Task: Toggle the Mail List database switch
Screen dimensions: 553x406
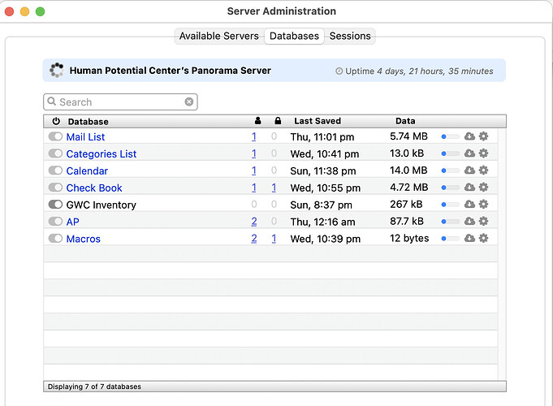Action: pyautogui.click(x=55, y=136)
